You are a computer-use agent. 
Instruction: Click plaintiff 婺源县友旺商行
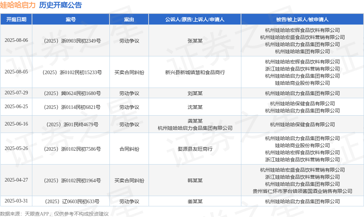click(x=195, y=149)
